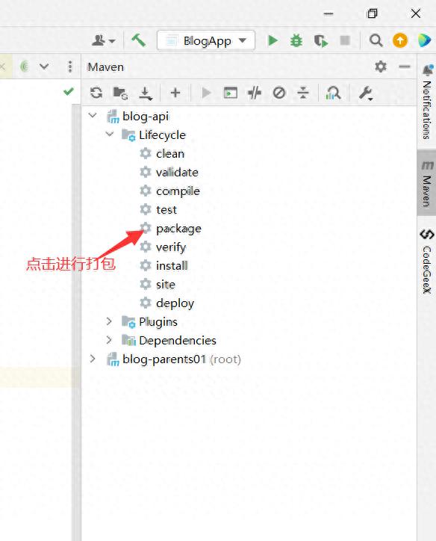The height and width of the screenshot is (541, 436).
Task: Open Maven Settings wrench icon
Action: (x=366, y=93)
